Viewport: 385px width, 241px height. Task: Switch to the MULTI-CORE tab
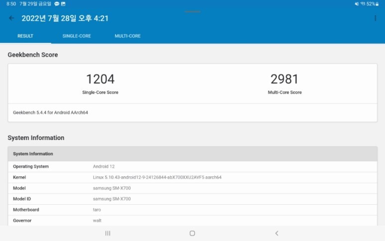tap(128, 36)
